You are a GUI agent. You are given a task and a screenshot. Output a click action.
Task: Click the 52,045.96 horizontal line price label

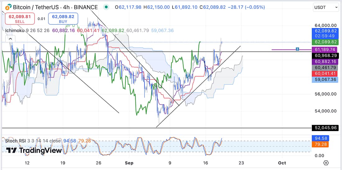point(326,128)
